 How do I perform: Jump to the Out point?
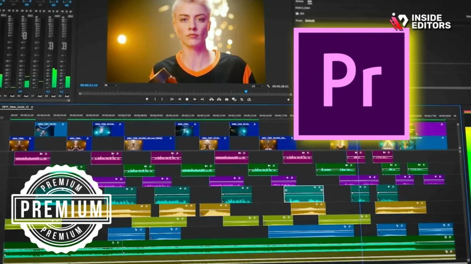pyautogui.click(x=202, y=99)
